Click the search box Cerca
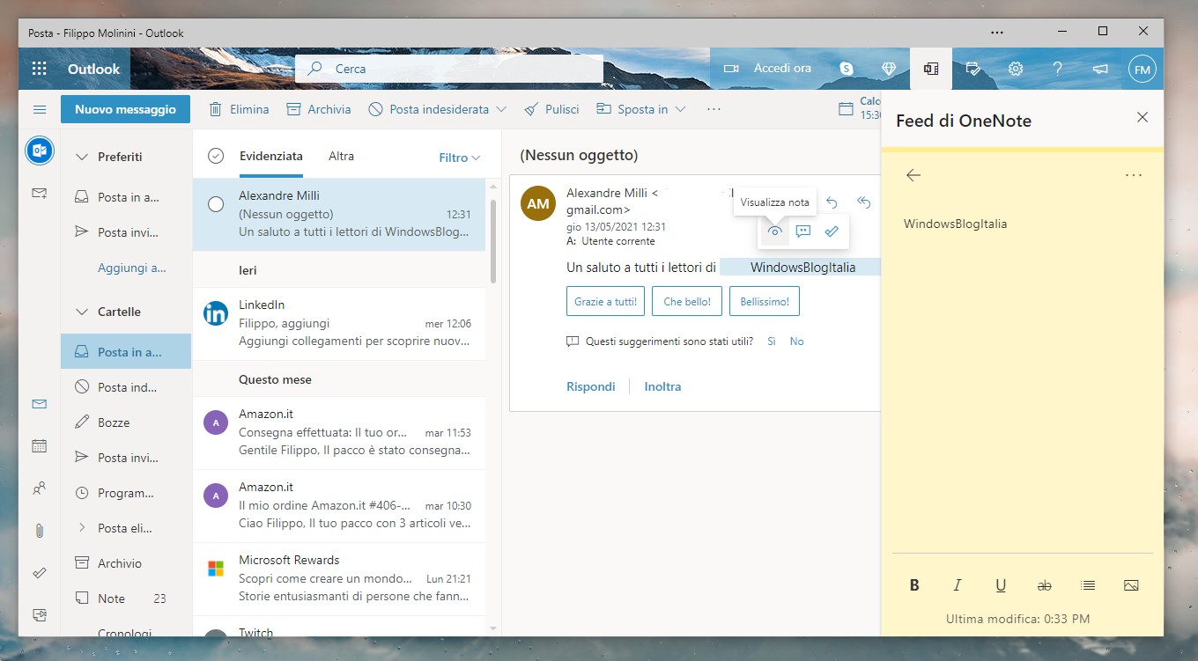Viewport: 1198px width, 661px height. (449, 69)
